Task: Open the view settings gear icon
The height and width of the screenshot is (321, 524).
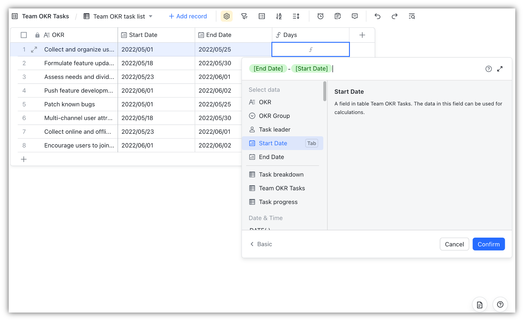Action: pyautogui.click(x=227, y=16)
